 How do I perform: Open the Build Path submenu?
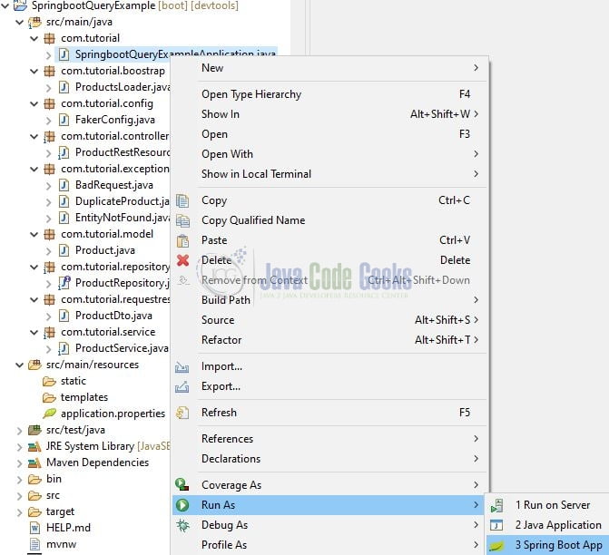tap(330, 300)
